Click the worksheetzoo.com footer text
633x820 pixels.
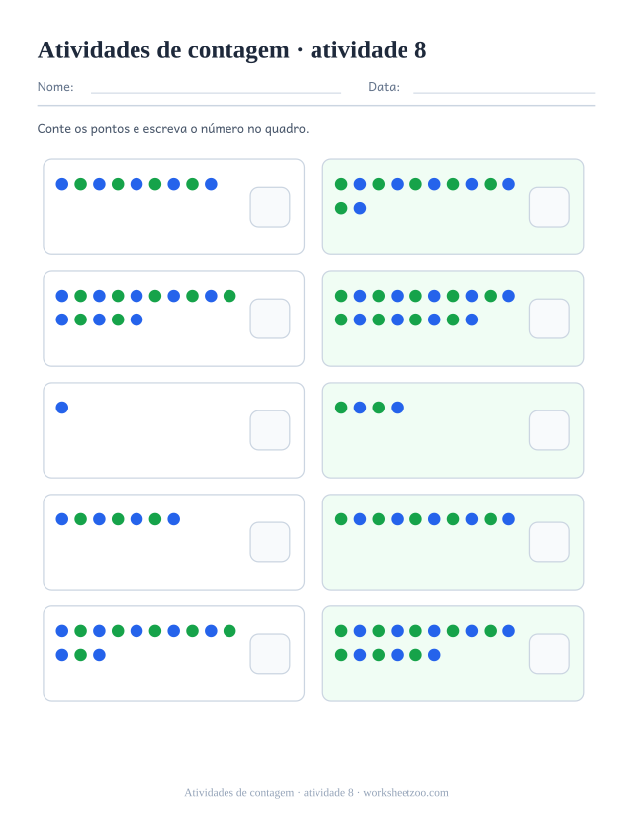(x=406, y=793)
